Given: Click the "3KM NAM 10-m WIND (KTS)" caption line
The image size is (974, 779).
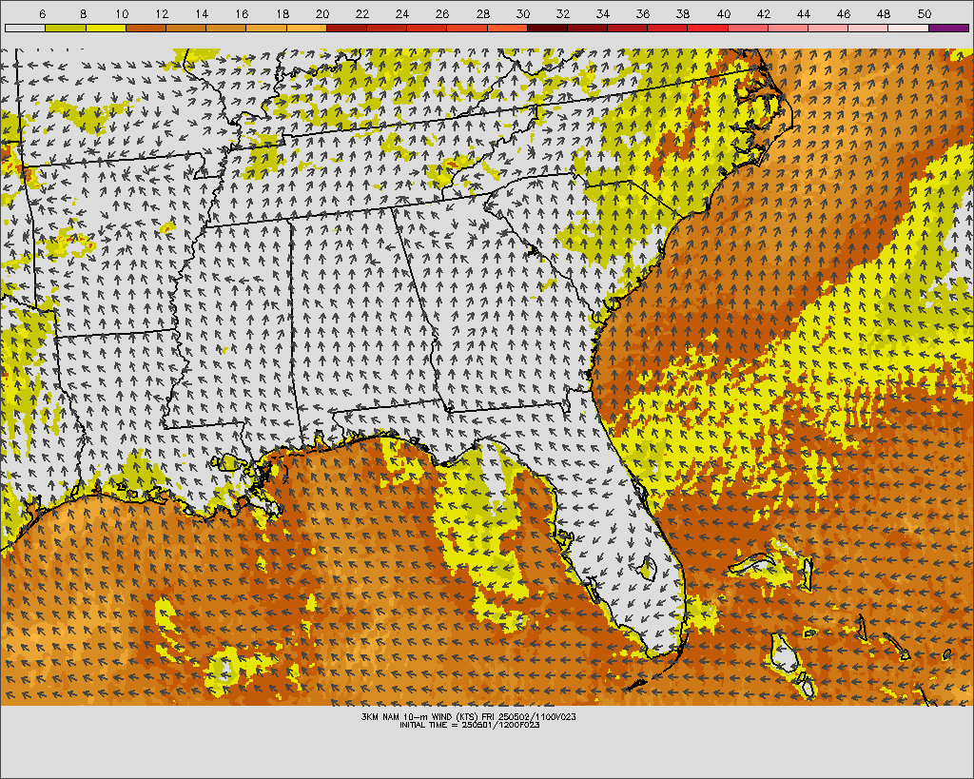Looking at the screenshot, I should click(x=469, y=717).
